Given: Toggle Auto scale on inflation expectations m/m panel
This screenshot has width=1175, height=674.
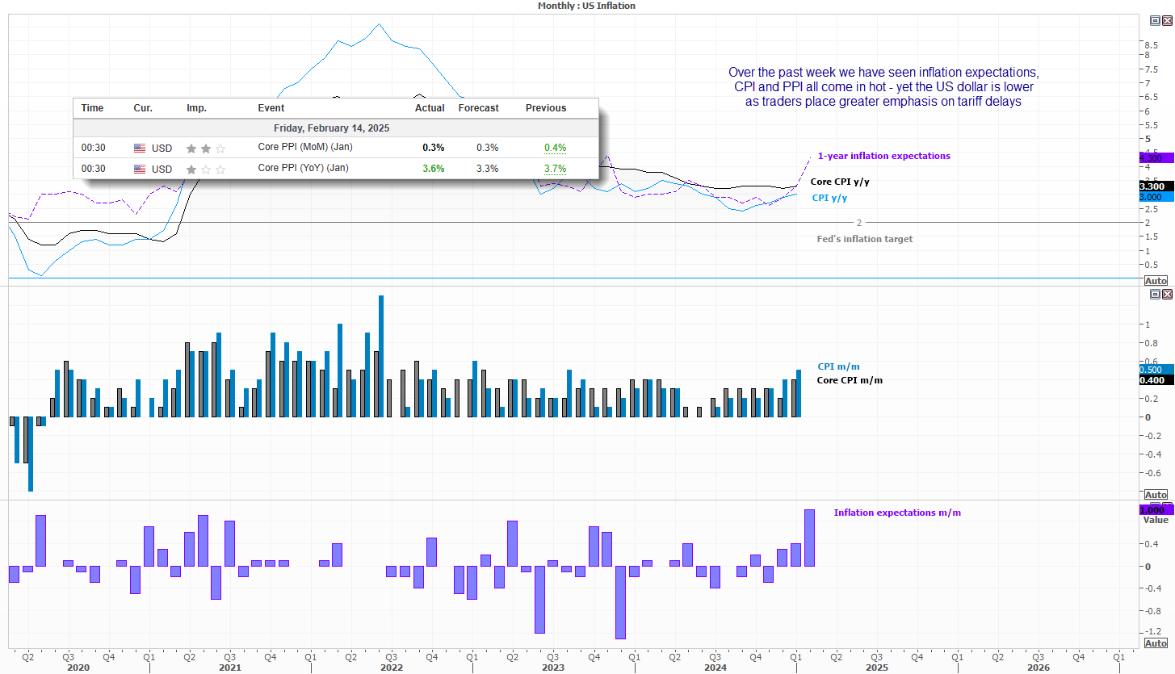Looking at the screenshot, I should [x=1156, y=643].
